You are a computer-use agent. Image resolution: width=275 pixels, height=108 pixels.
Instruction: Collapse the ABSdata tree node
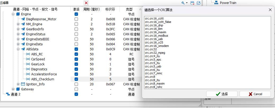coord(18,49)
